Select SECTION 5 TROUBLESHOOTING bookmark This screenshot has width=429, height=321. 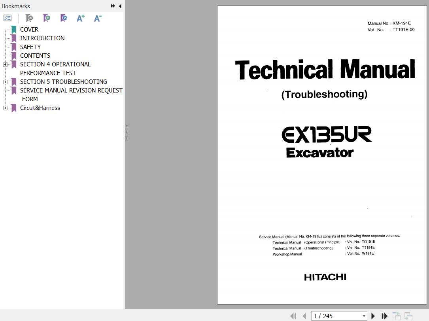click(64, 82)
